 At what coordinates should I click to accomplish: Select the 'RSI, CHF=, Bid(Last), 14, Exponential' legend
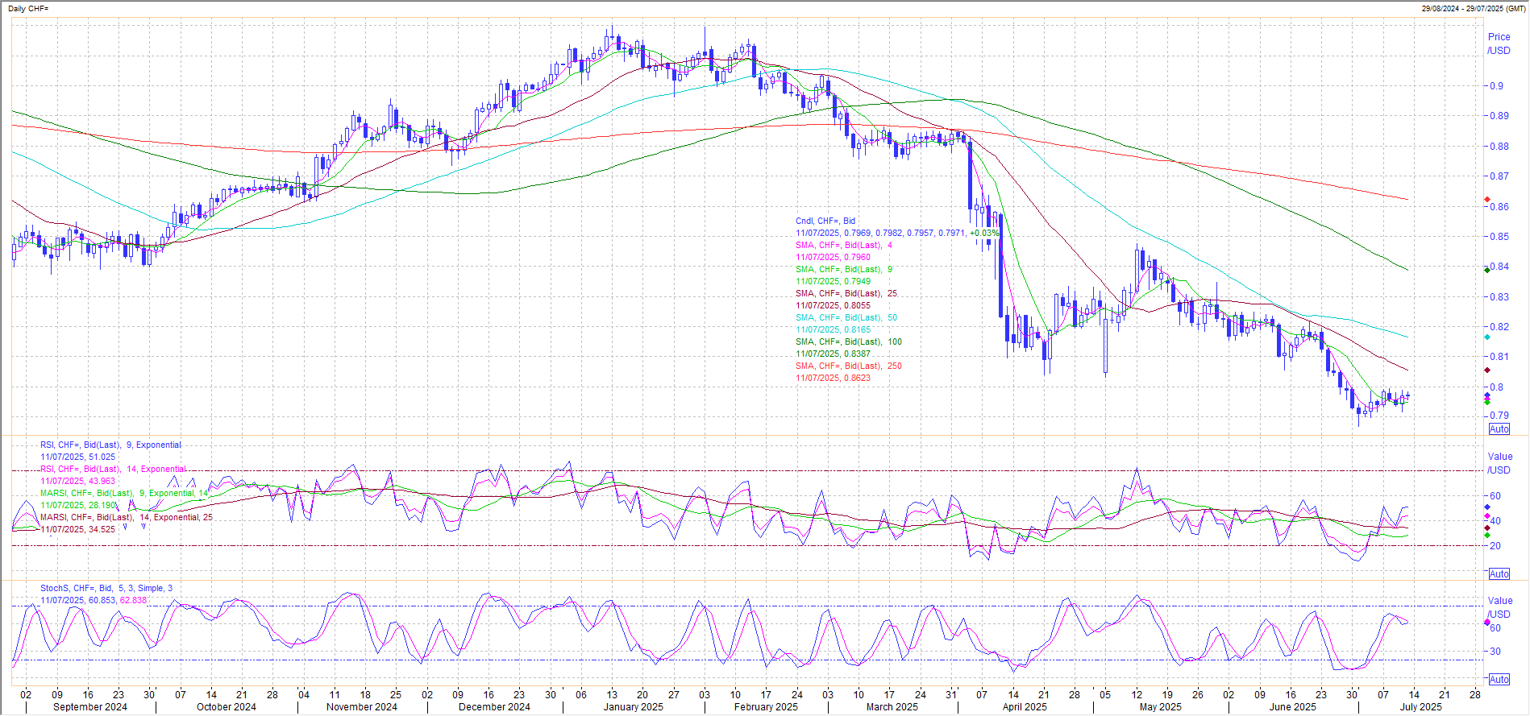[114, 469]
